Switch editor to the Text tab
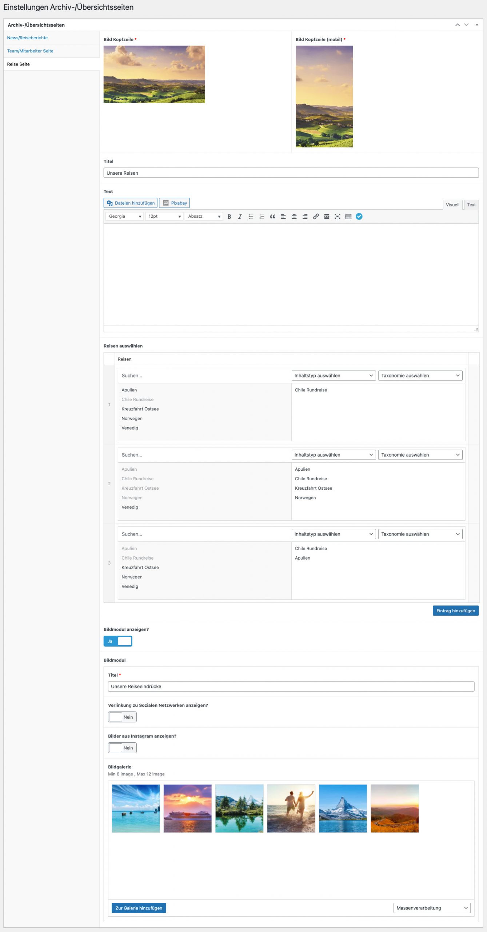 point(471,205)
